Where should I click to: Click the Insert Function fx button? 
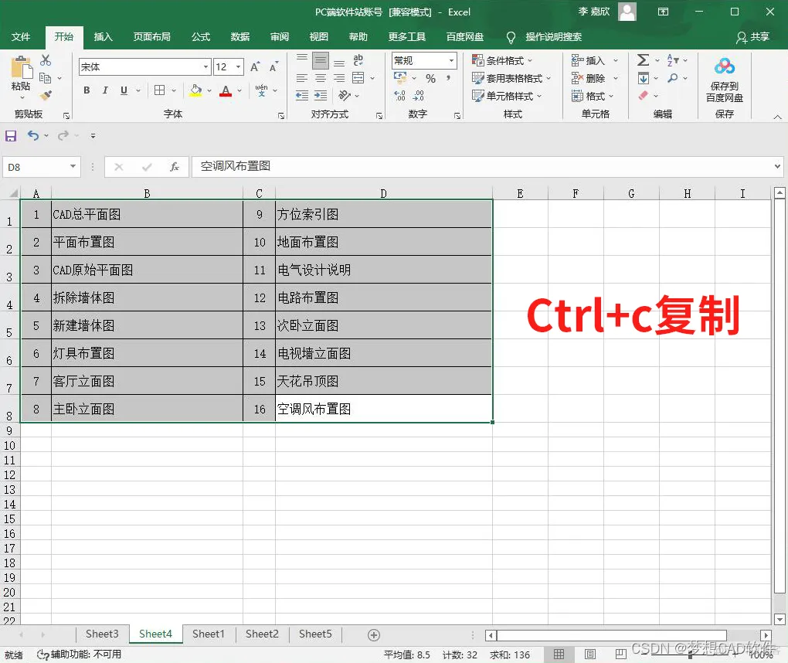175,166
